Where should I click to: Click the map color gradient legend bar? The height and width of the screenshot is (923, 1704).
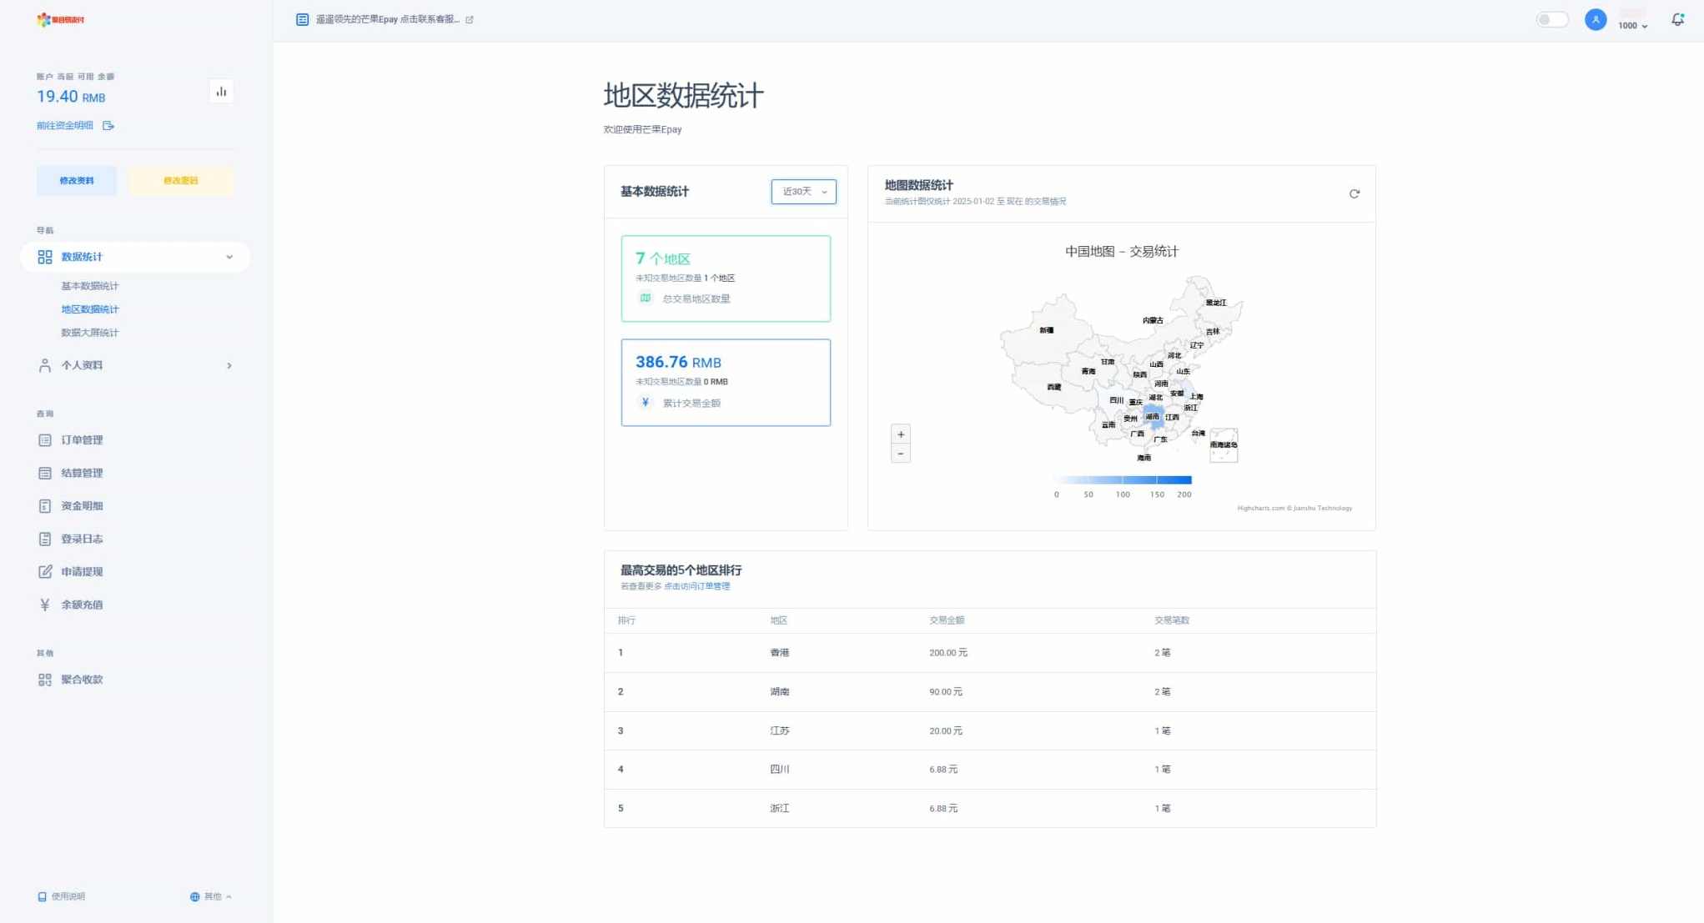coord(1123,480)
